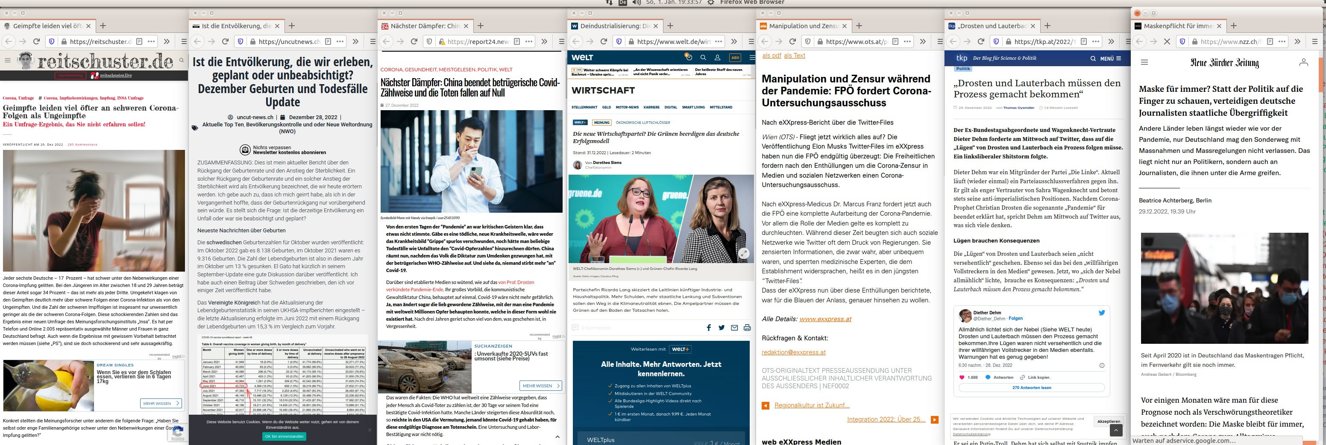Click the search icon on reitschuster.de header
Image resolution: width=1326 pixels, height=445 pixels.
point(181,61)
